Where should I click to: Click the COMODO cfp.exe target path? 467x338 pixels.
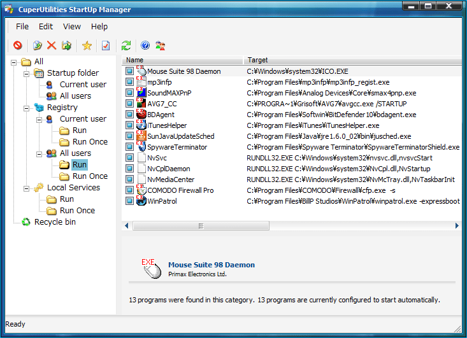coord(321,190)
